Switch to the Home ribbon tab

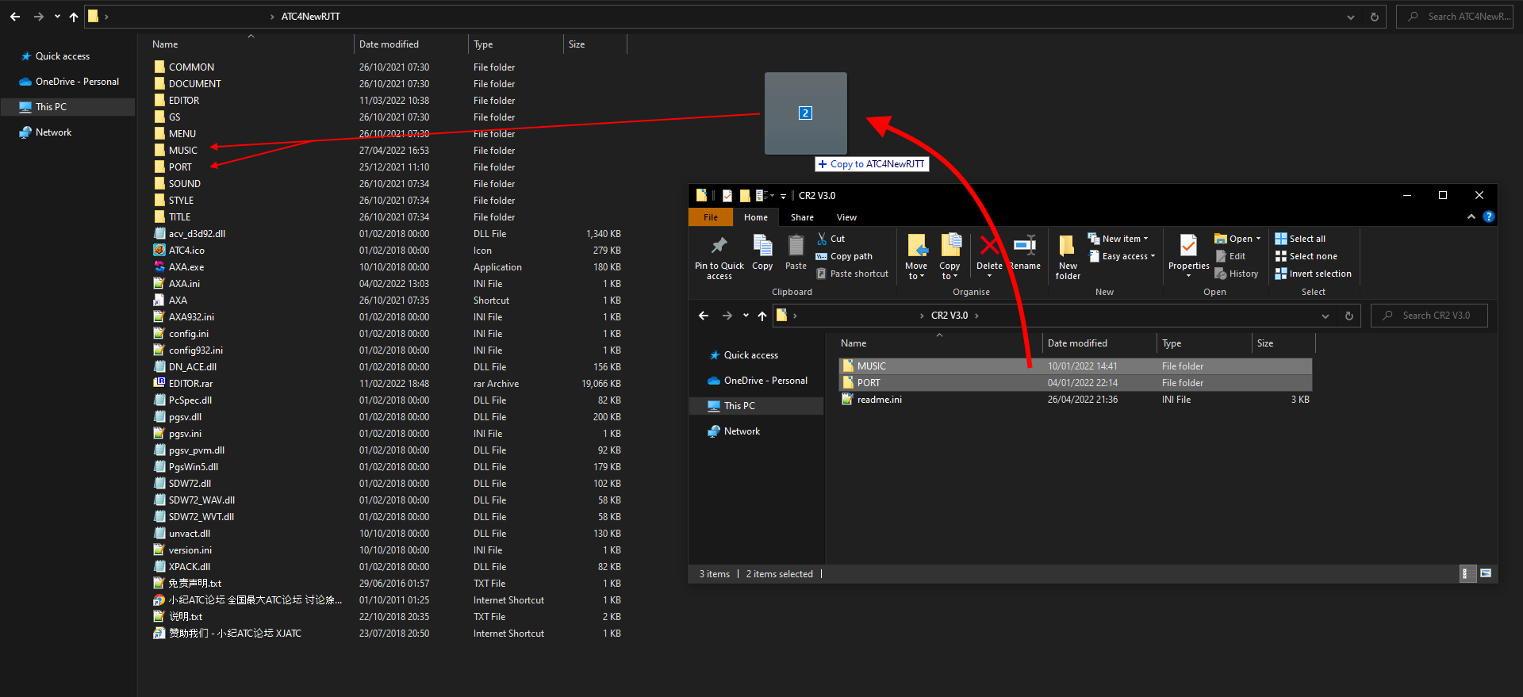pos(756,217)
